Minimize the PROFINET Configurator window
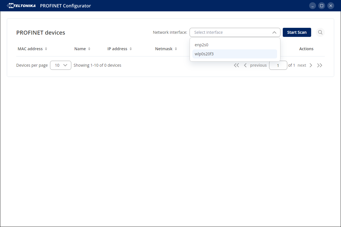This screenshot has width=341, height=227. (x=312, y=6)
